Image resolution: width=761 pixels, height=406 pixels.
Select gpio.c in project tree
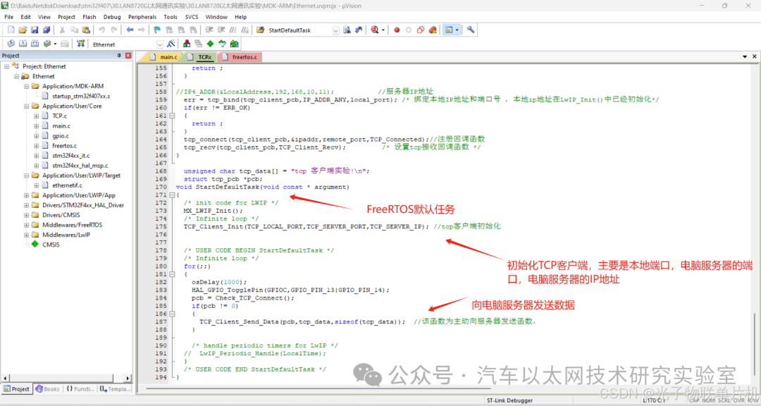(61, 136)
